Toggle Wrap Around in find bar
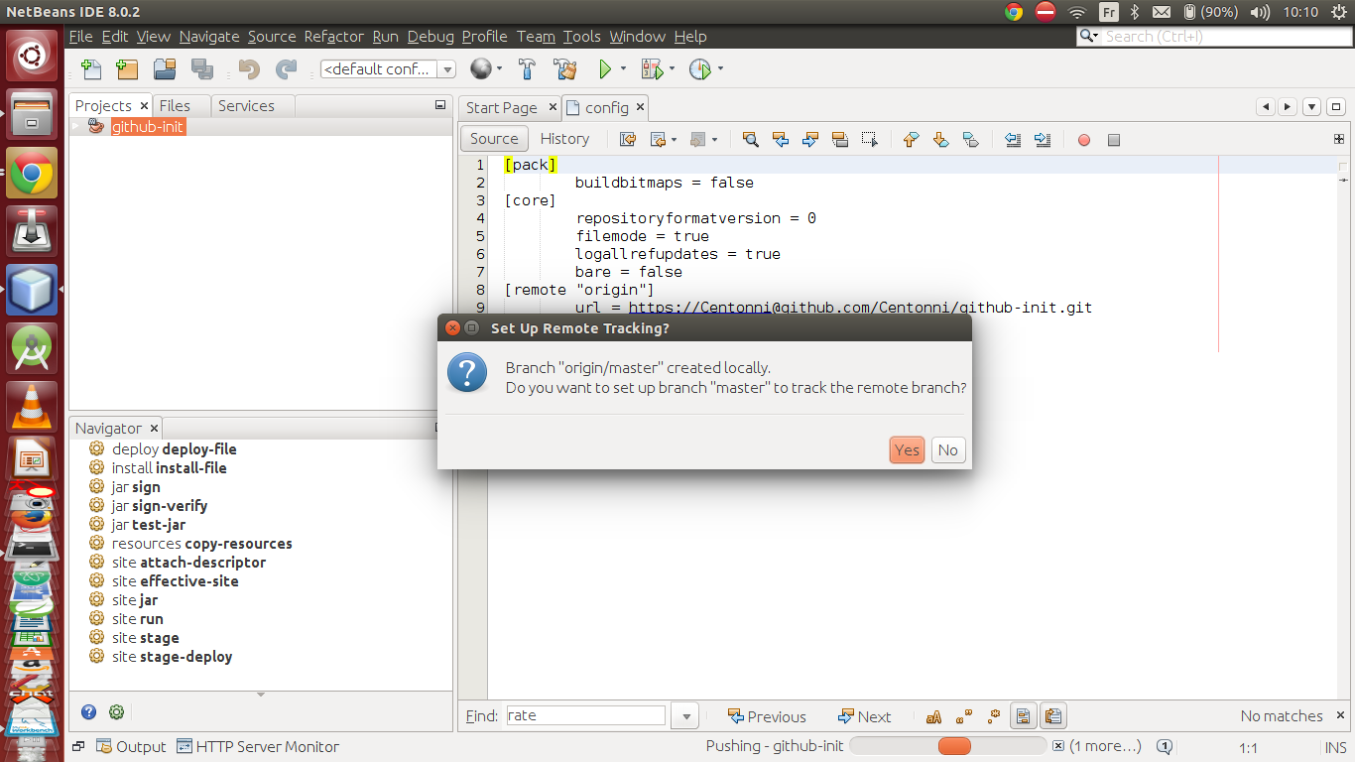This screenshot has width=1355, height=762. tap(1052, 716)
